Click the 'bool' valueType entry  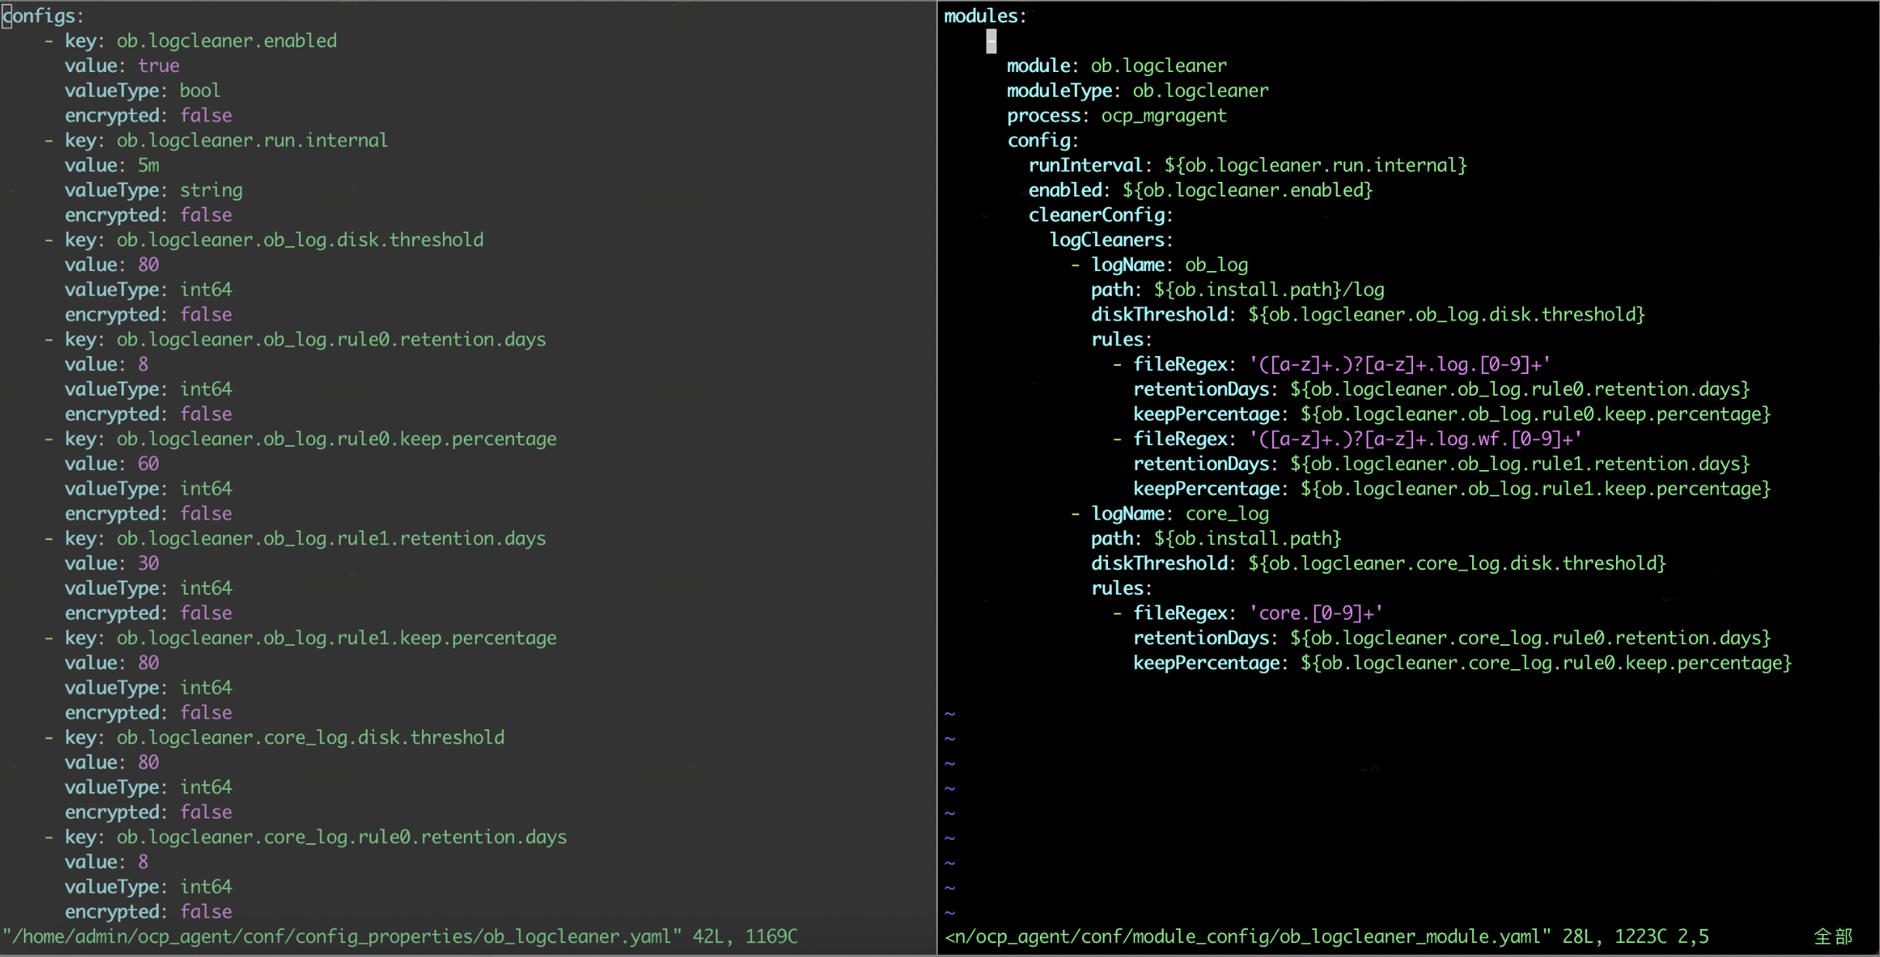[200, 91]
